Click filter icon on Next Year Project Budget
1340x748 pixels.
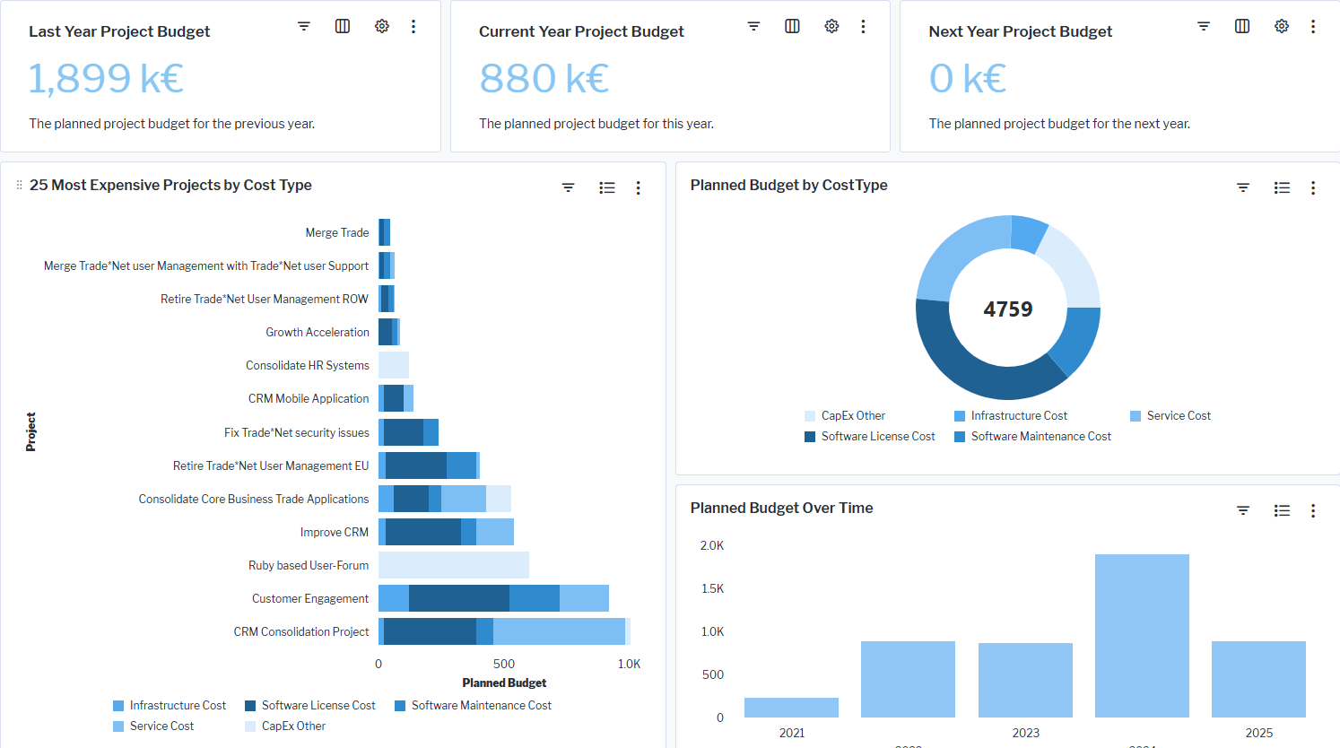pos(1204,26)
